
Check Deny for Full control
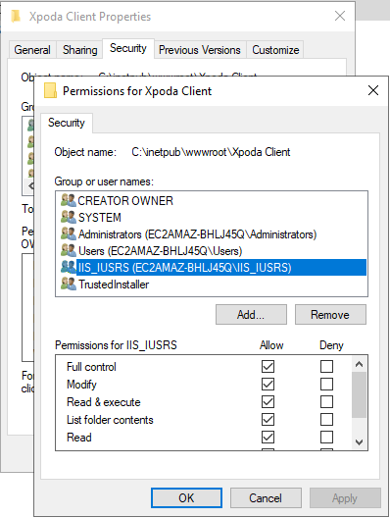(326, 366)
